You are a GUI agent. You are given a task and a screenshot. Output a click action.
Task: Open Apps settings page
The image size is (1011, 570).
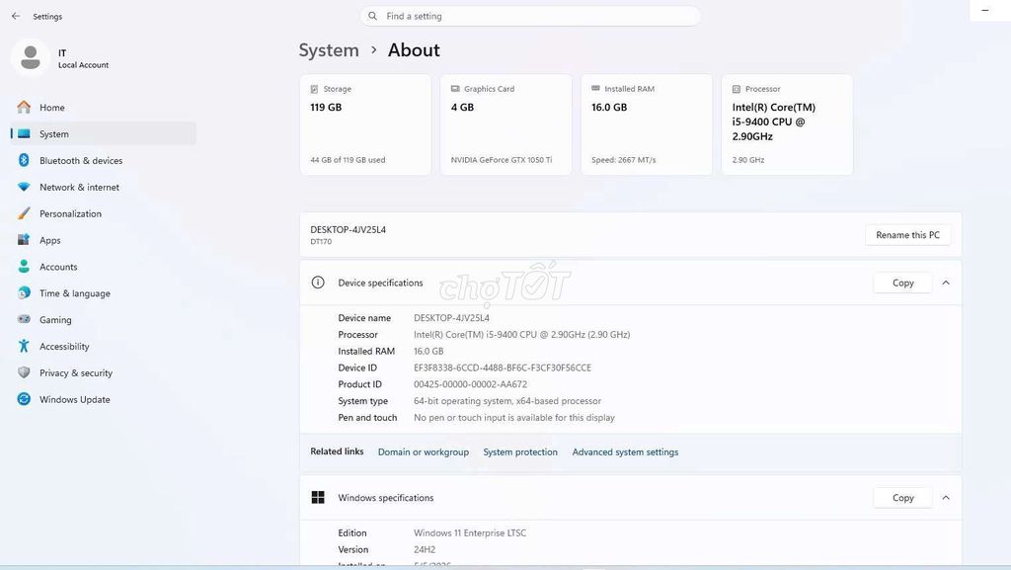coord(103,240)
